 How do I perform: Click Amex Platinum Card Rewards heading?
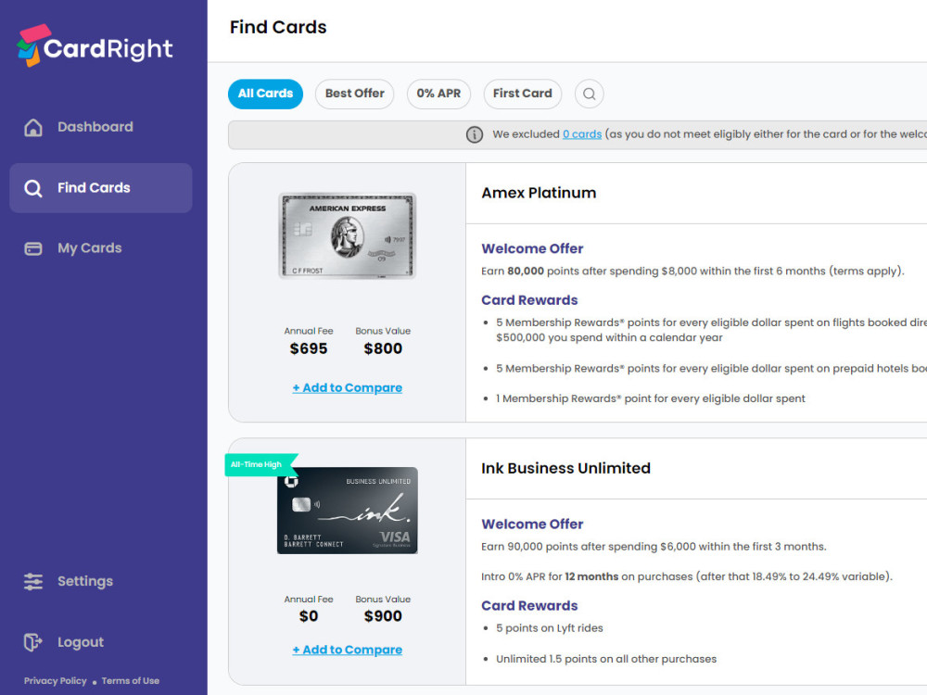(529, 300)
